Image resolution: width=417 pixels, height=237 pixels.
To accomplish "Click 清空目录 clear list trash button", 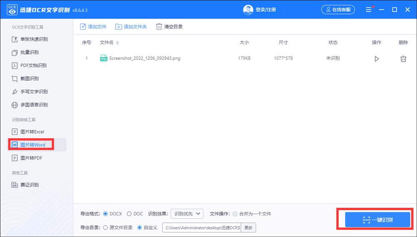I will coord(169,27).
